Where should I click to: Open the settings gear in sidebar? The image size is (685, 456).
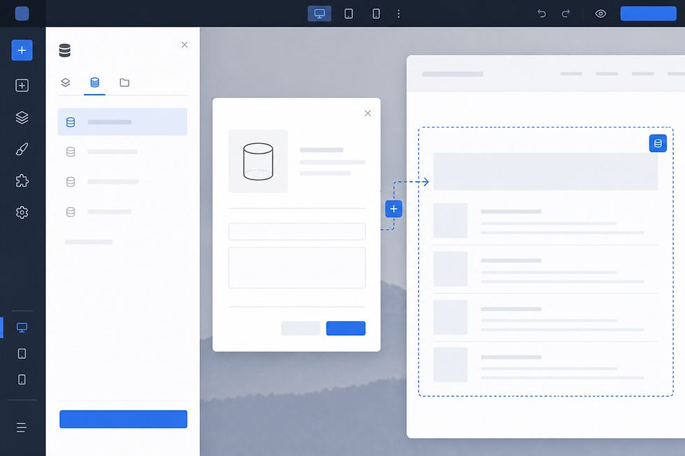[x=22, y=212]
